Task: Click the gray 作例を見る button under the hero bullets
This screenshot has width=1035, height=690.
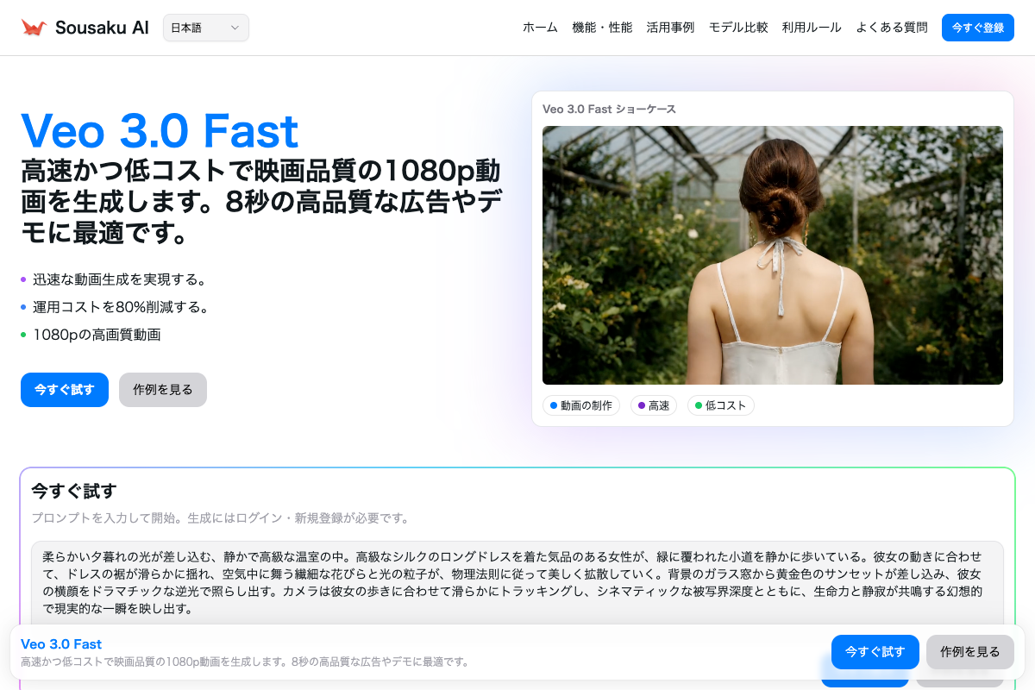Action: coord(163,390)
